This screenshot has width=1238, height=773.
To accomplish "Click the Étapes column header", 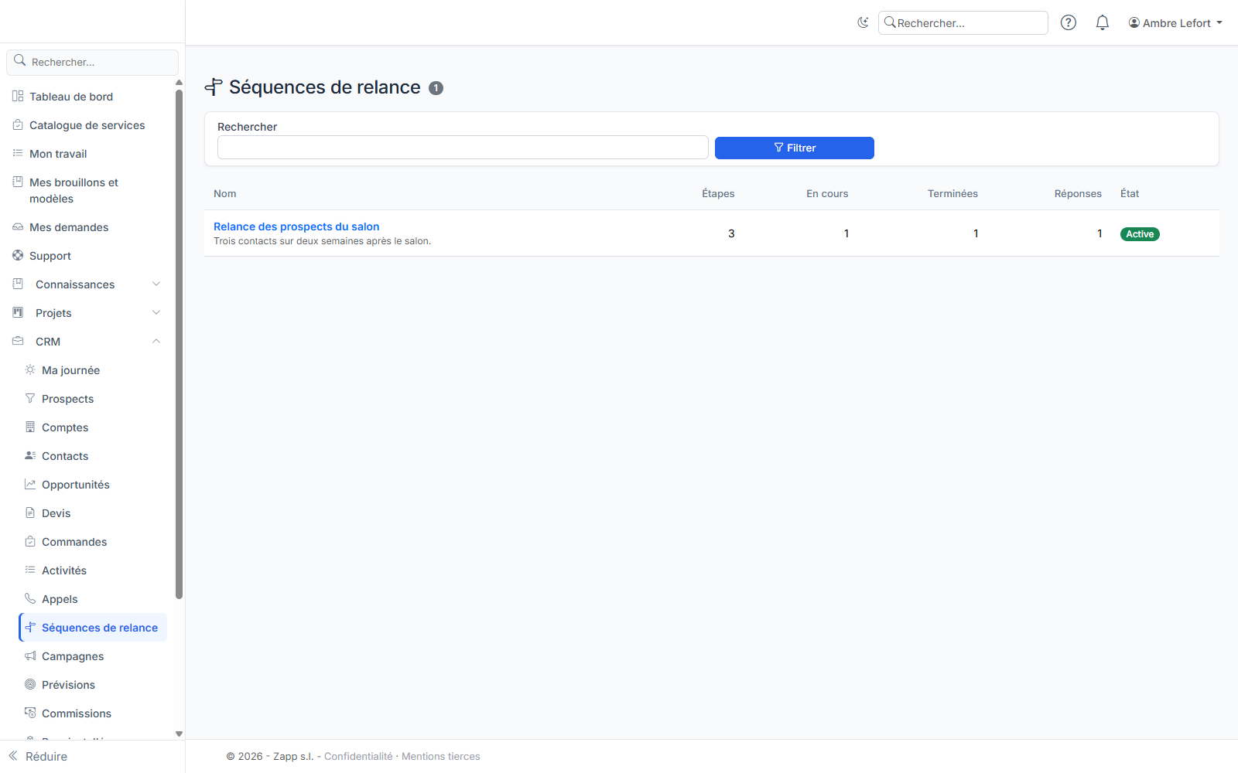I will pos(718,193).
